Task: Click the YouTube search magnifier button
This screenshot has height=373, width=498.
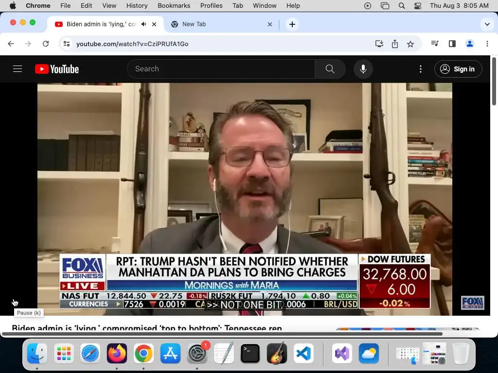Action: tap(330, 69)
